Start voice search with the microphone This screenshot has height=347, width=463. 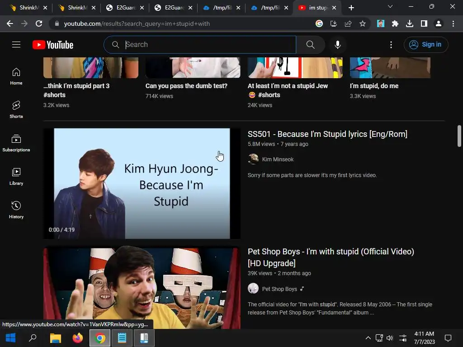[338, 45]
